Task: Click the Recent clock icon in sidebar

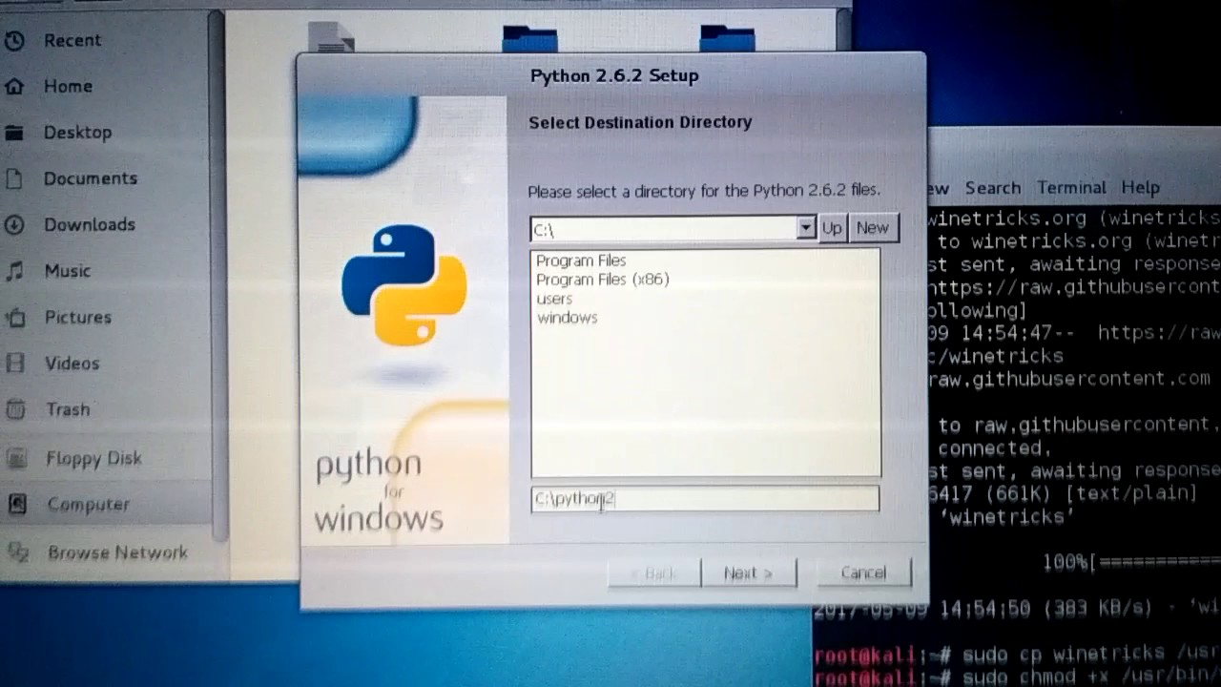Action: (14, 40)
